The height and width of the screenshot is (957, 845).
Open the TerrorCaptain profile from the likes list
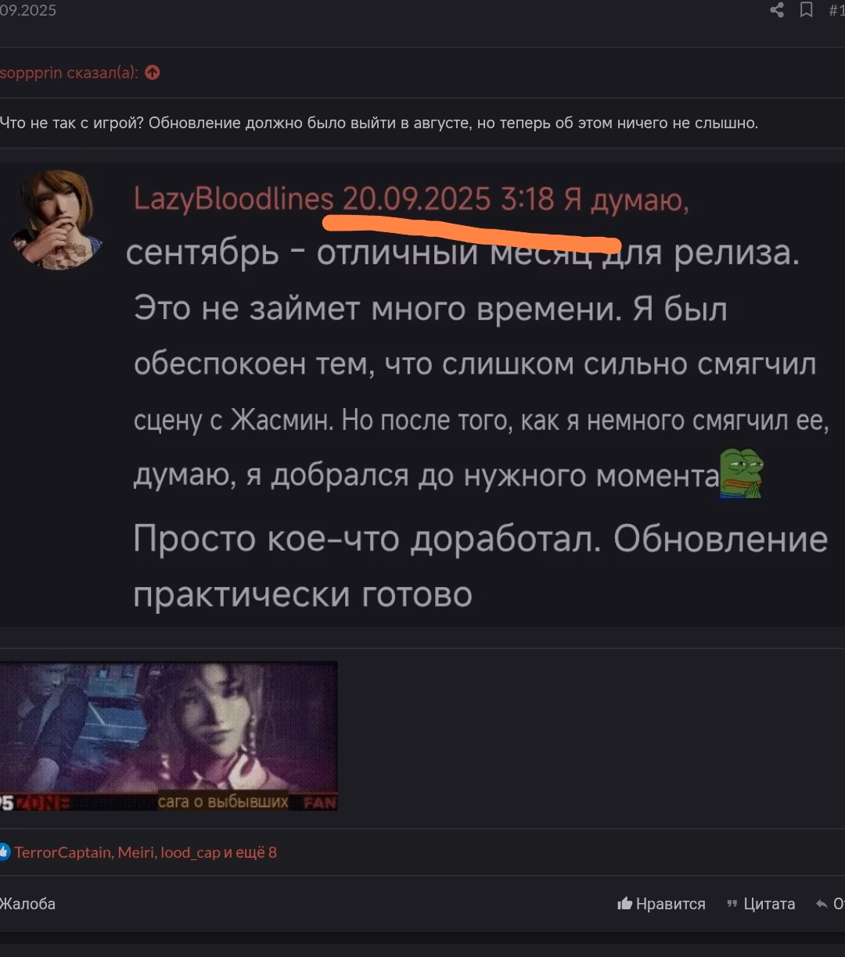pyautogui.click(x=63, y=852)
